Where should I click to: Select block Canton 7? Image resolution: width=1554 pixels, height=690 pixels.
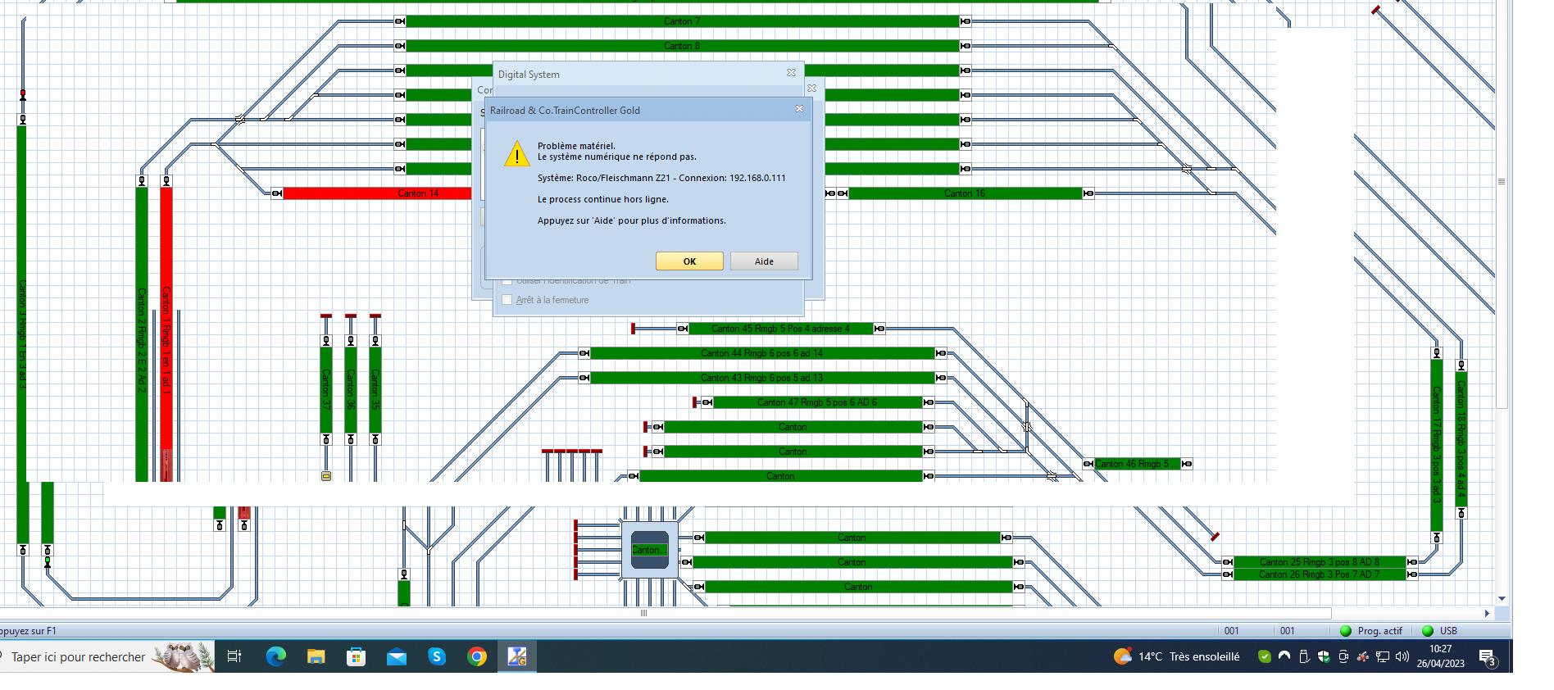pos(682,21)
